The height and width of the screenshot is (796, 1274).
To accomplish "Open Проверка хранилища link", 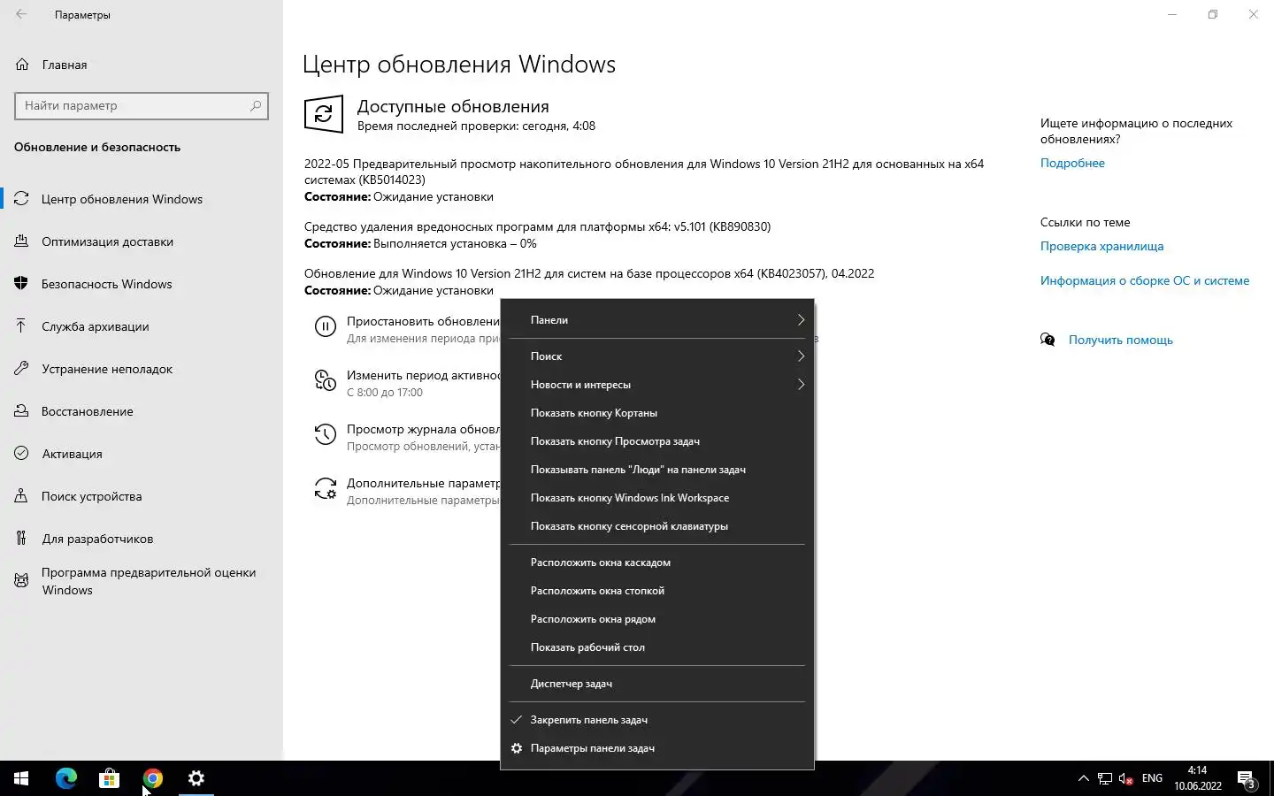I will click(1101, 246).
